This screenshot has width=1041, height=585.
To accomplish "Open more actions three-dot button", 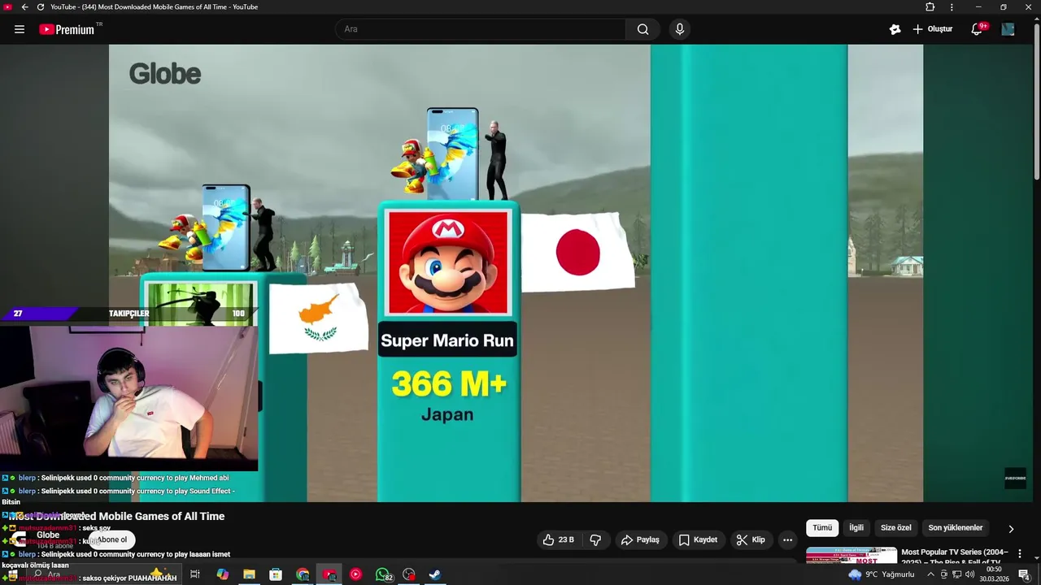I will tap(787, 539).
